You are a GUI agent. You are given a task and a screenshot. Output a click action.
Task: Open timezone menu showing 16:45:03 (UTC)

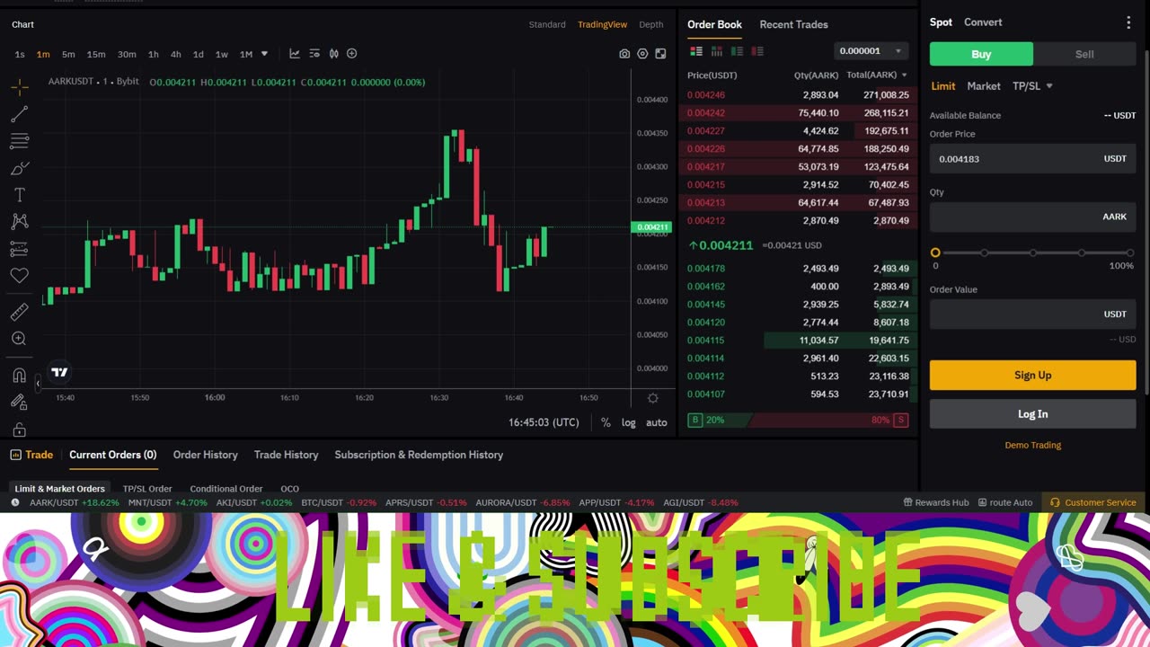click(x=544, y=422)
